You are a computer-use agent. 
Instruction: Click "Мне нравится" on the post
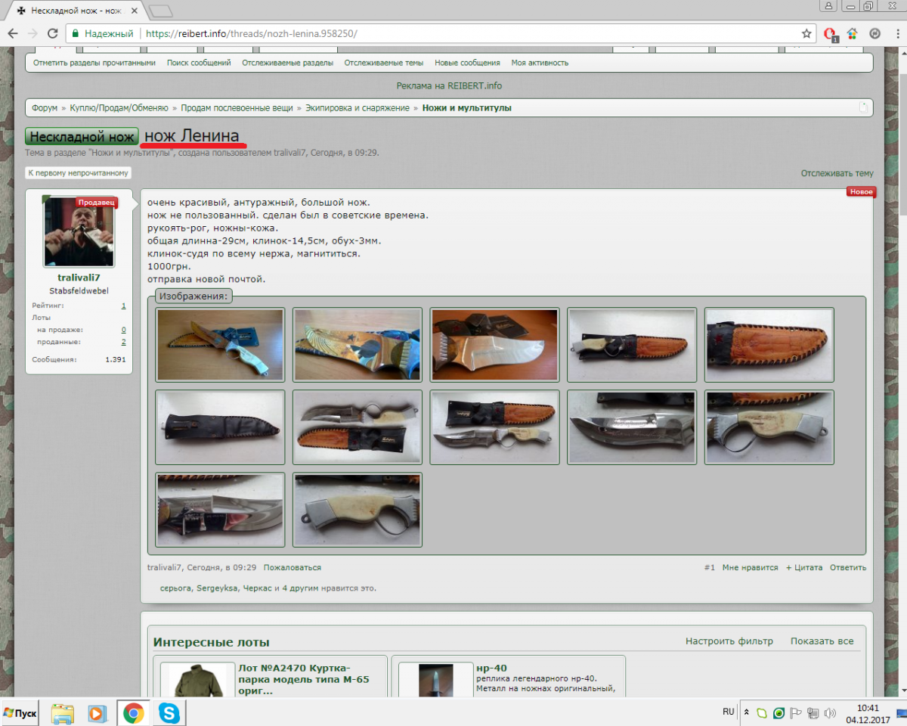tap(750, 567)
